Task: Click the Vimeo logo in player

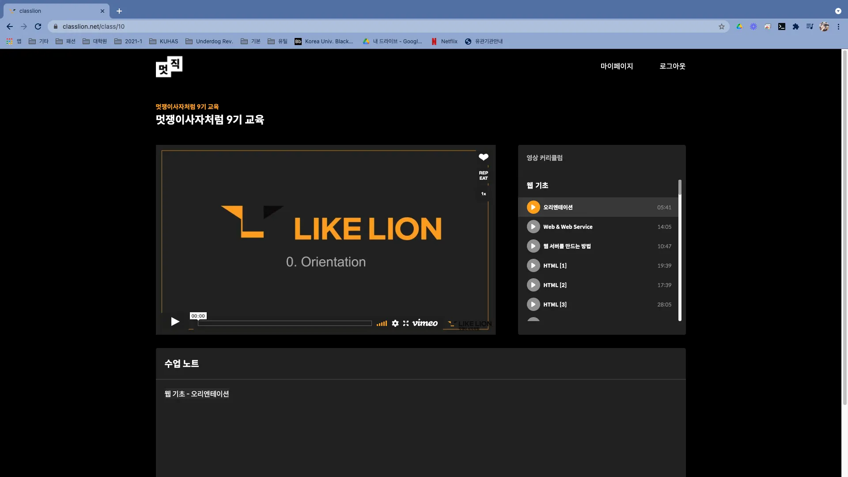Action: click(x=425, y=323)
